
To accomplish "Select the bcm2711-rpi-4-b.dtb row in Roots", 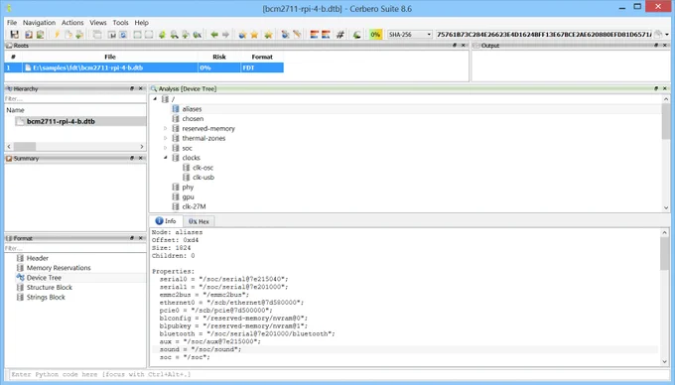I will [x=144, y=67].
